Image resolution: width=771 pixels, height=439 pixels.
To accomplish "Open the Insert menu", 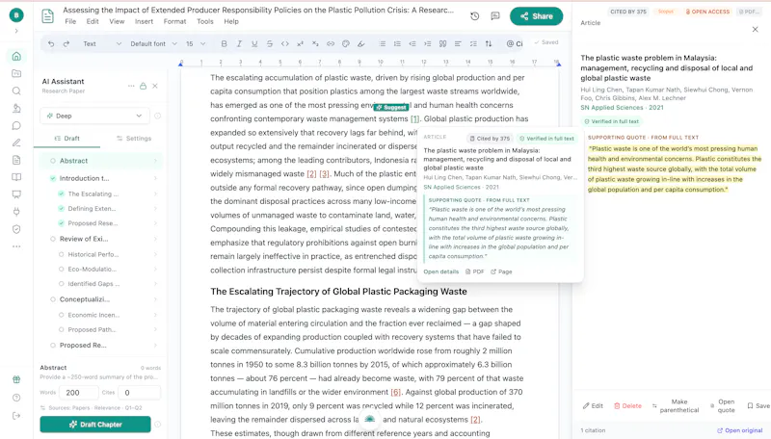I will tap(144, 21).
